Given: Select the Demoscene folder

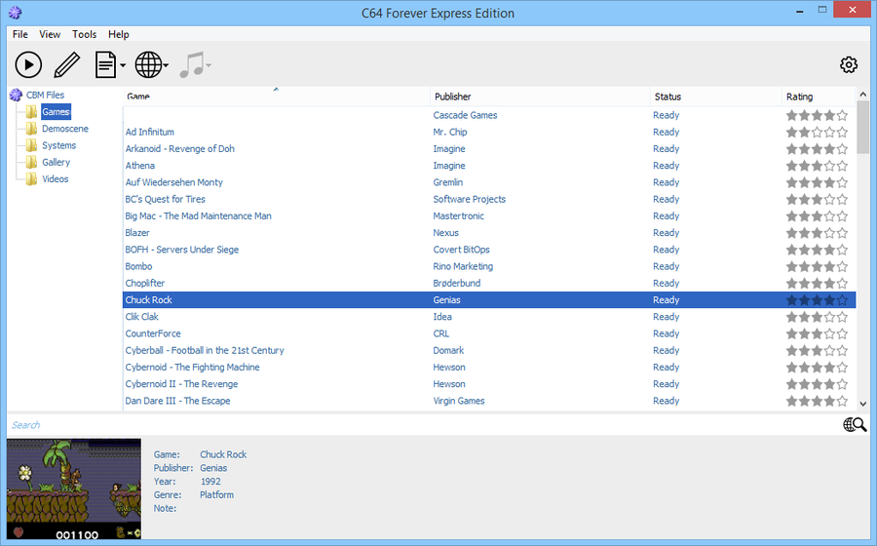Looking at the screenshot, I should tap(64, 129).
